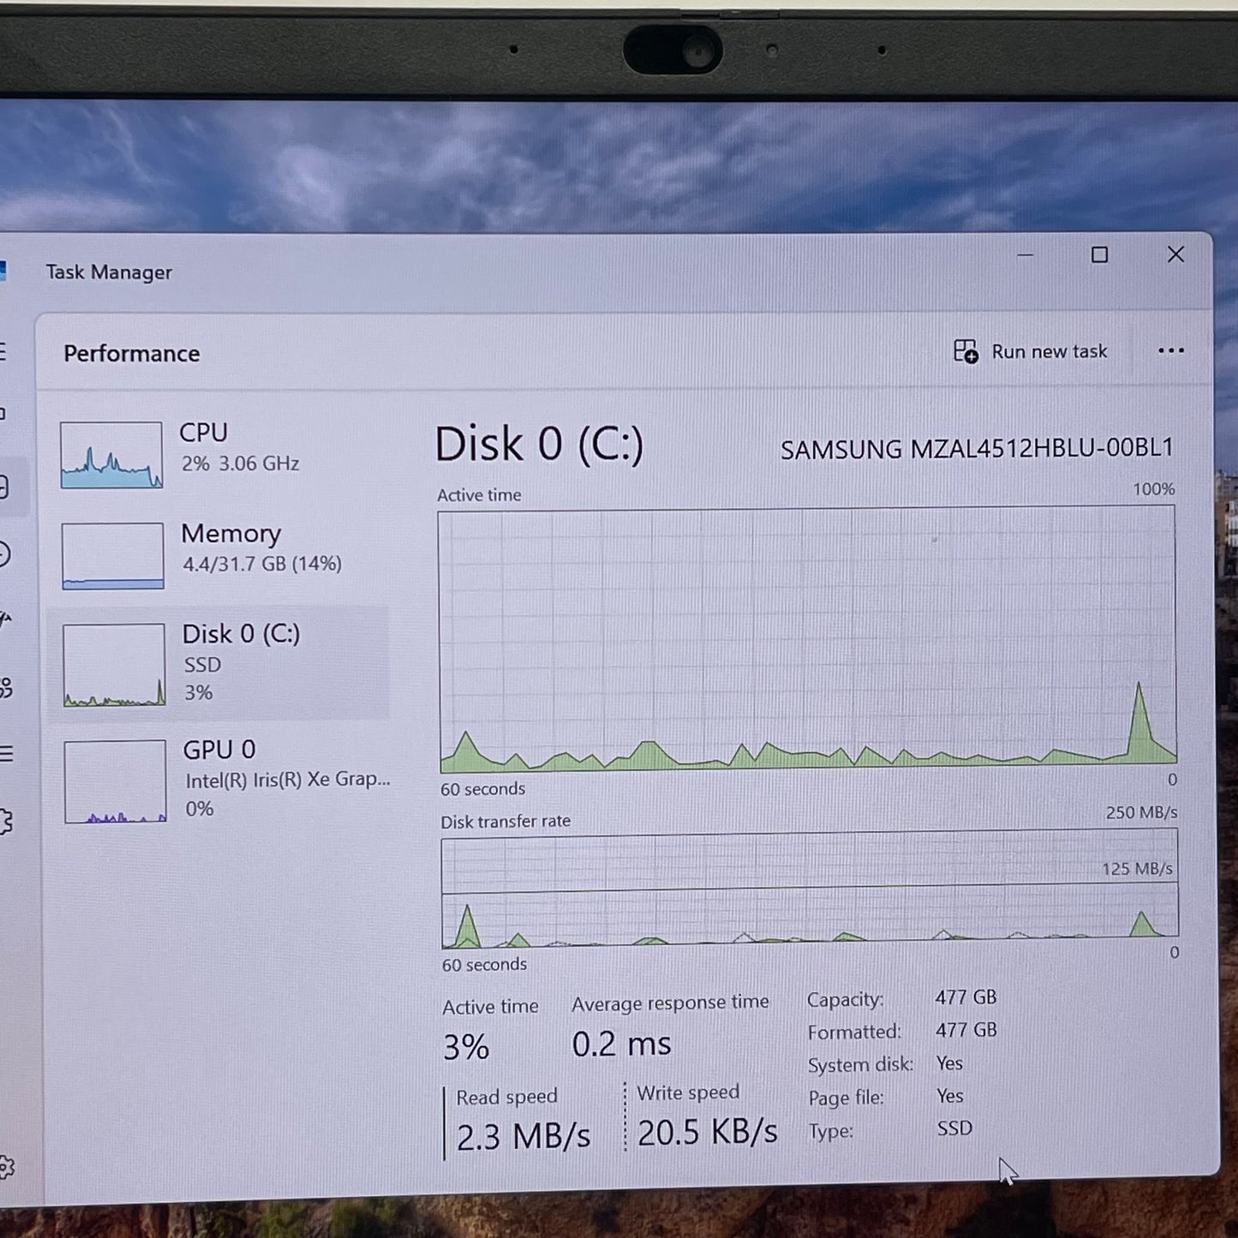Expand the hamburger navigation menu
The width and height of the screenshot is (1238, 1238).
coord(3,351)
